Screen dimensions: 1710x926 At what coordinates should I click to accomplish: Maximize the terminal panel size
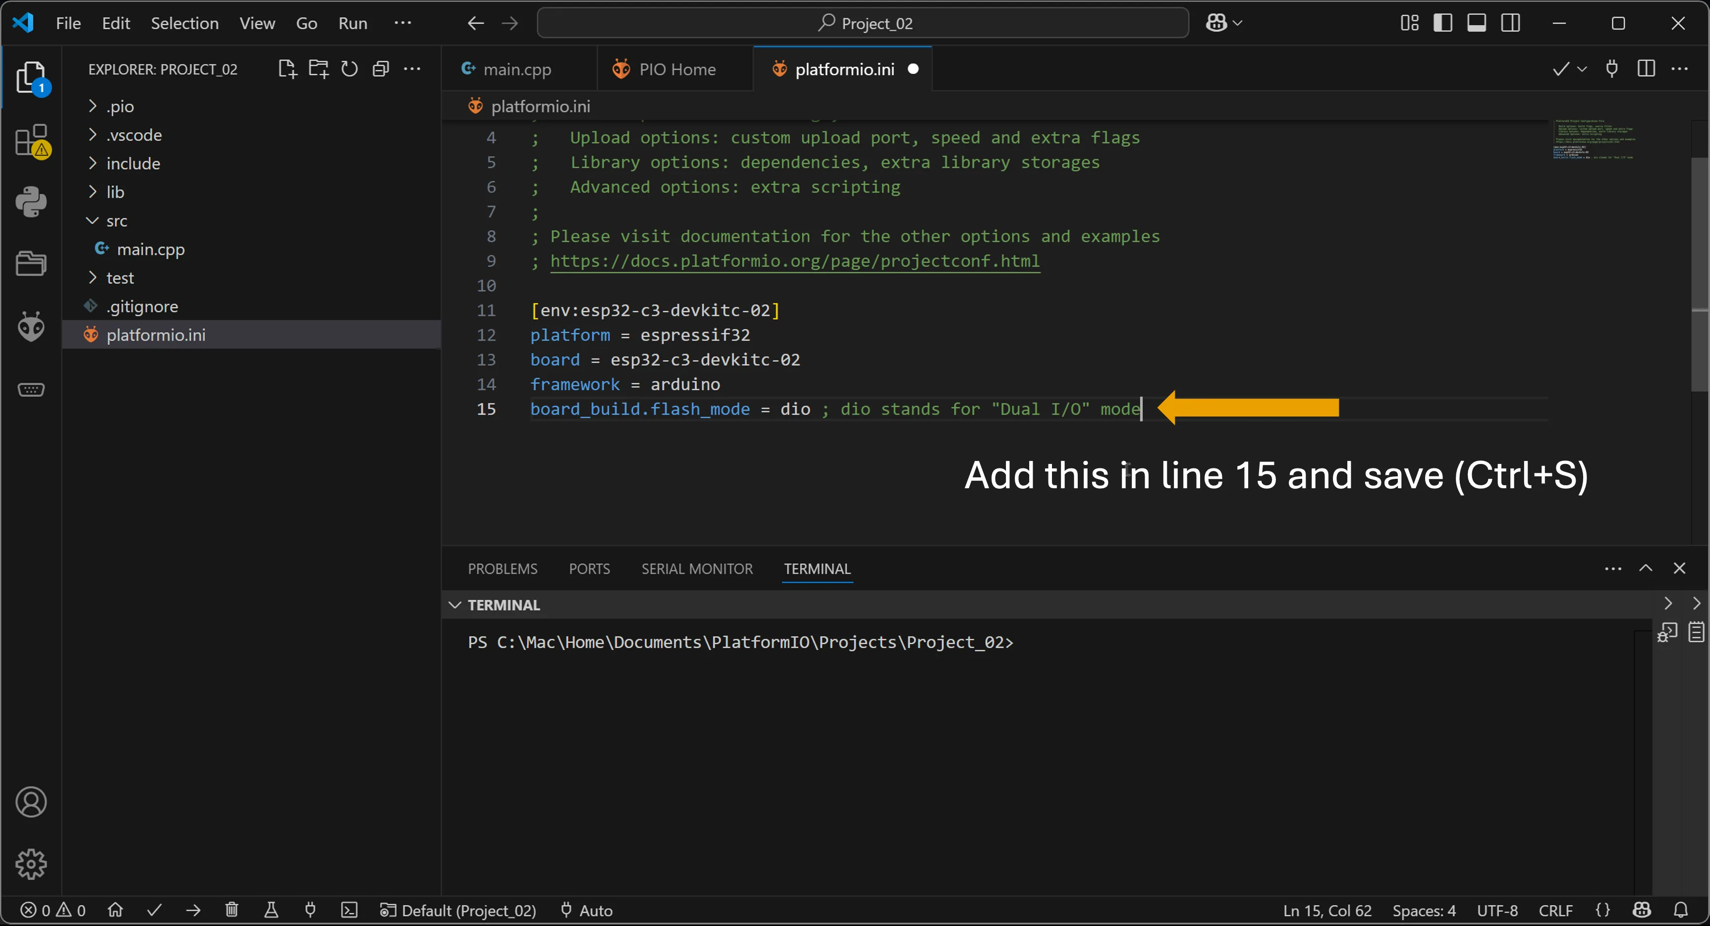point(1646,568)
